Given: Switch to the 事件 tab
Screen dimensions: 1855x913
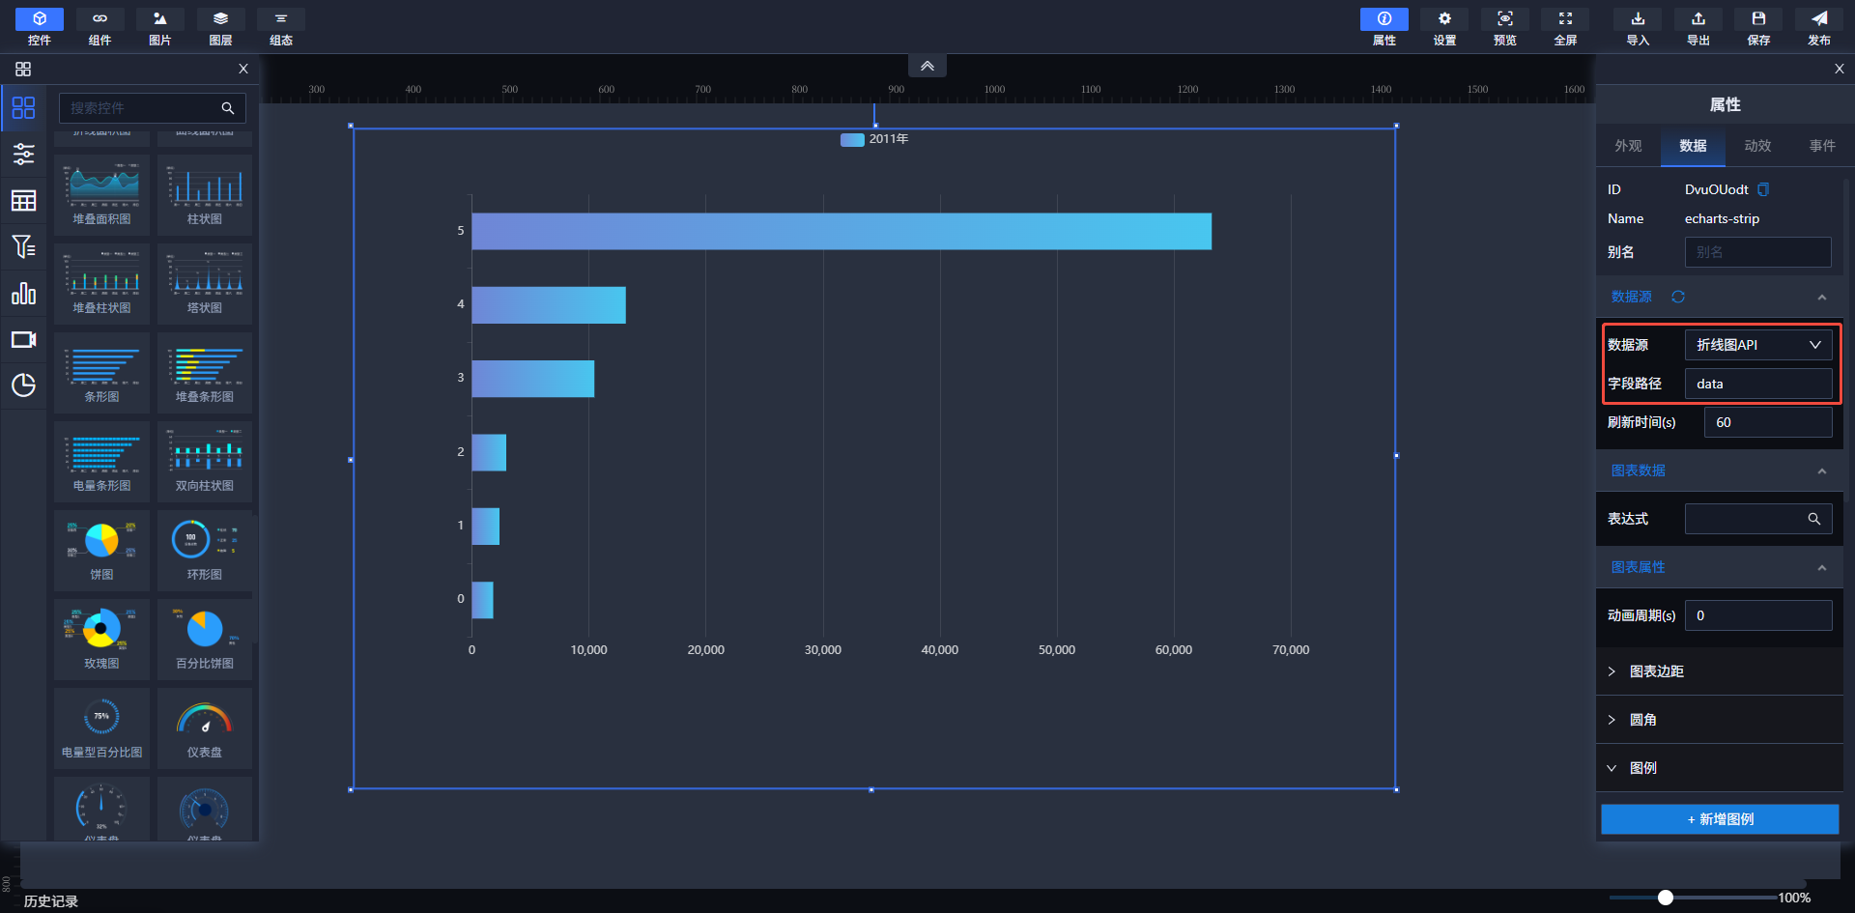Looking at the screenshot, I should [1822, 146].
